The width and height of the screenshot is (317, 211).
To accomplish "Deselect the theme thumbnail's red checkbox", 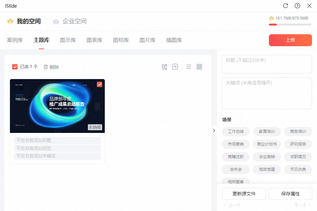I will pos(99,84).
